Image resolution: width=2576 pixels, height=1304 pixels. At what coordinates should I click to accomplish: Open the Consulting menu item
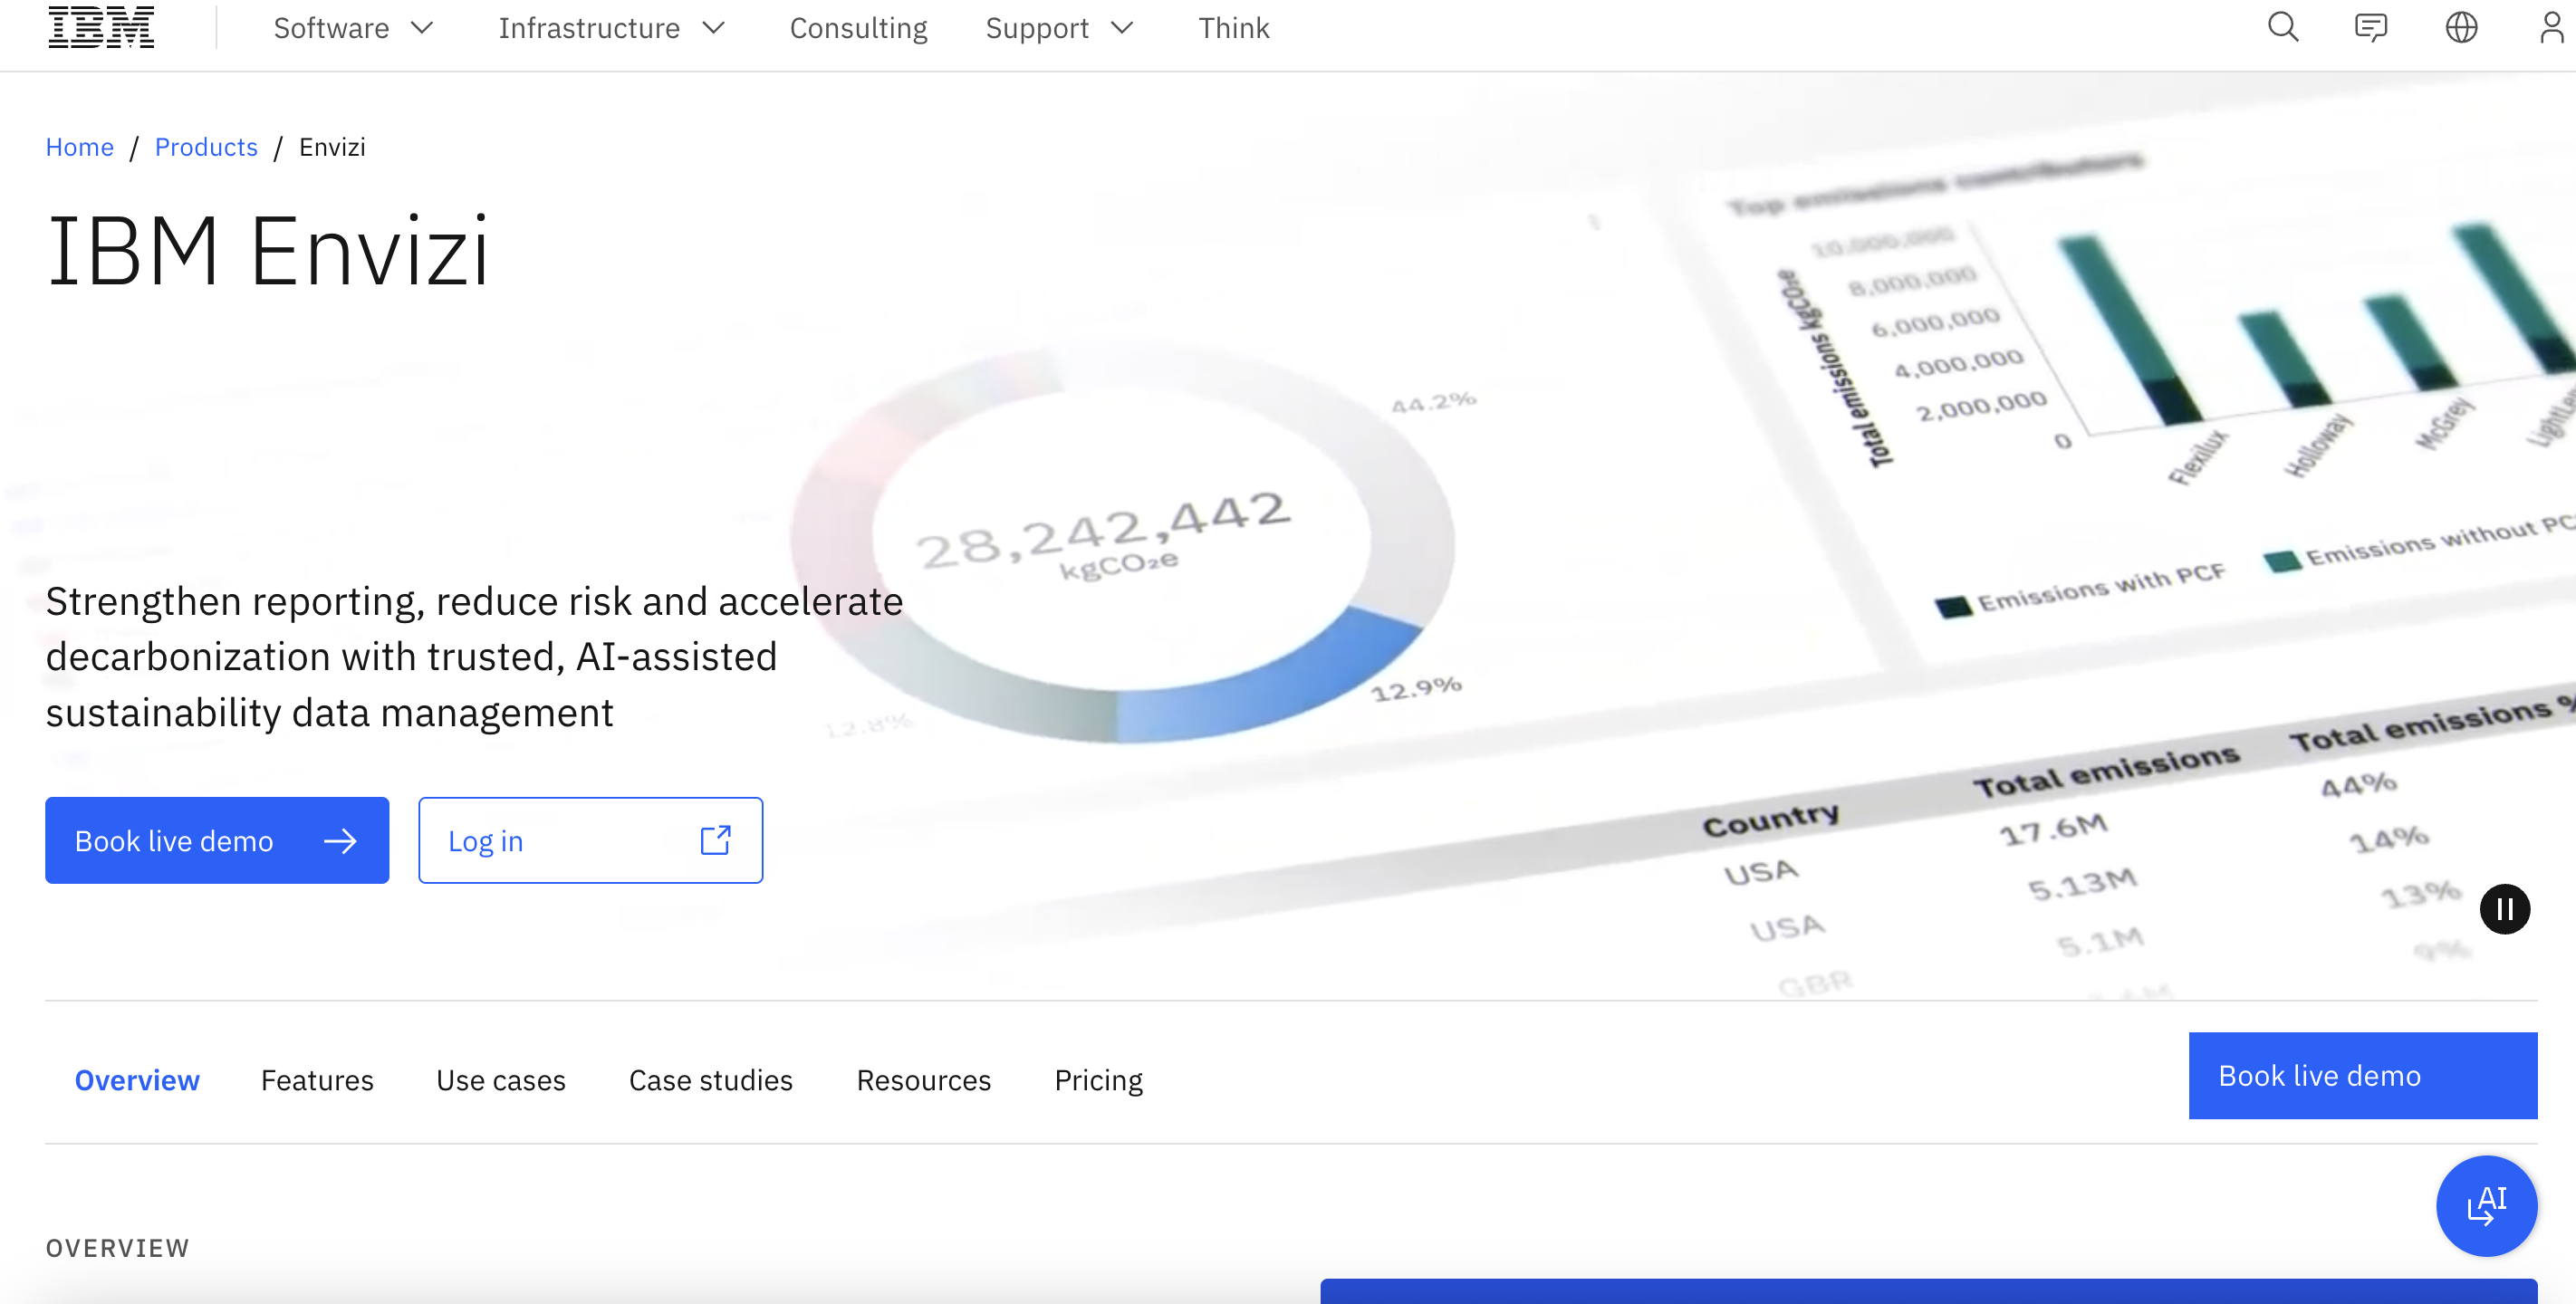coord(858,28)
